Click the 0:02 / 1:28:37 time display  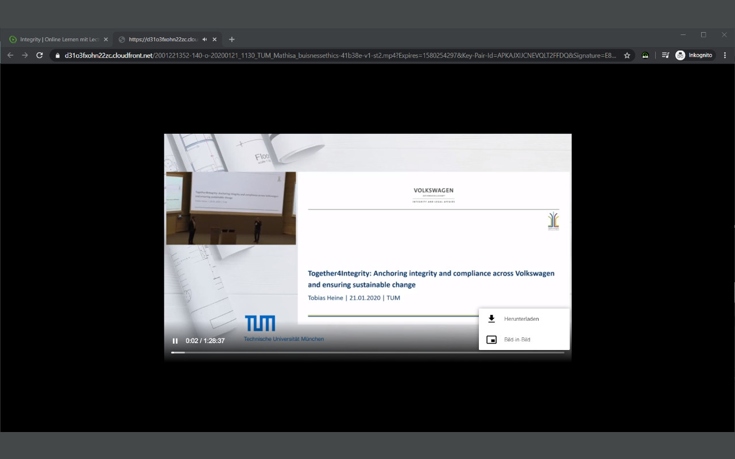pyautogui.click(x=205, y=341)
